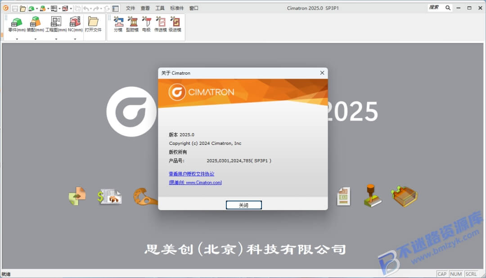Click the small new drawing icon in quick toolbar
486x278 pixels.
pyautogui.click(x=54, y=9)
